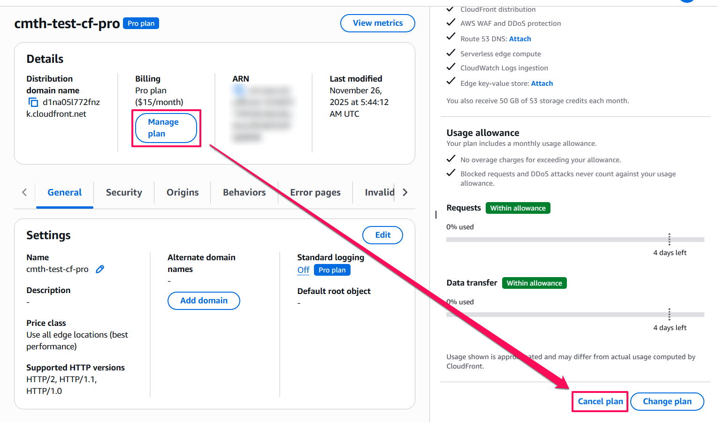Go to the Error pages tab
Screen dimensions: 718x422
pyautogui.click(x=315, y=192)
